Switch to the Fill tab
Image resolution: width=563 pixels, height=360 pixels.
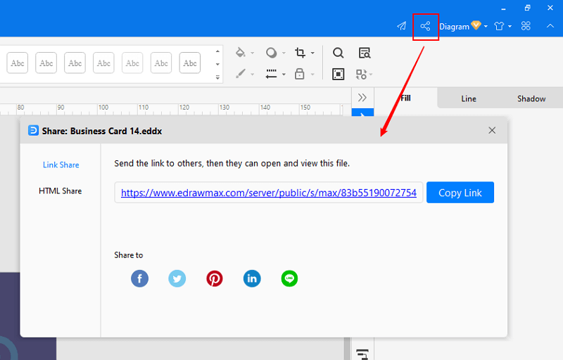pos(406,98)
